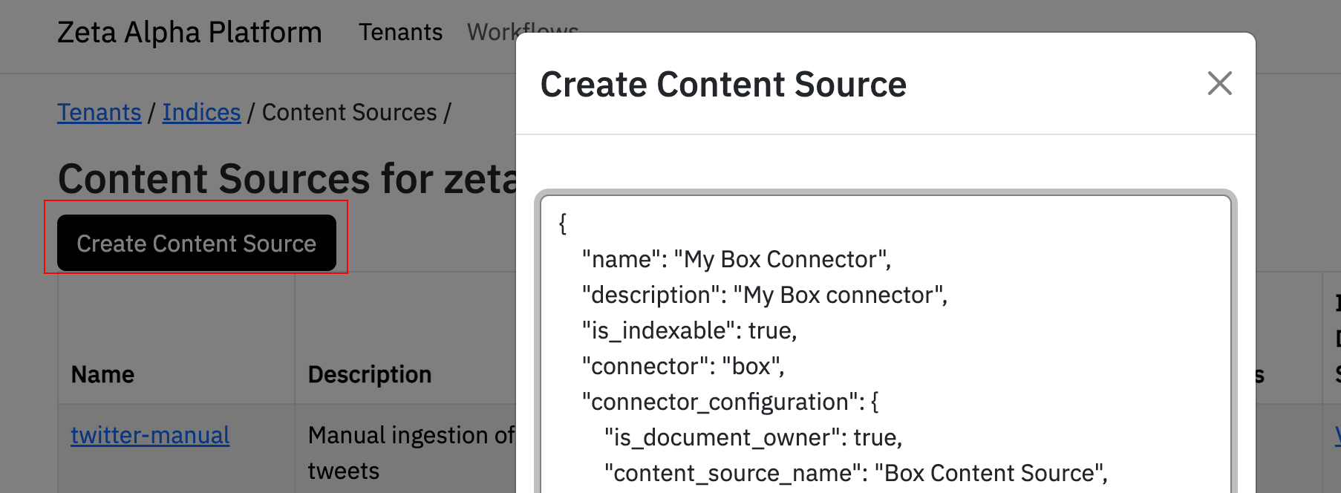Open the twitter-manual content source link
Image resolution: width=1341 pixels, height=493 pixels.
click(x=150, y=435)
